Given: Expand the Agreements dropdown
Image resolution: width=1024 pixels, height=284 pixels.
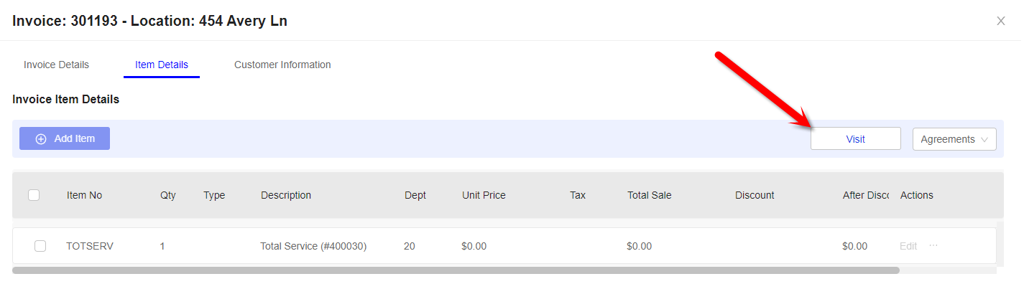Looking at the screenshot, I should point(954,139).
